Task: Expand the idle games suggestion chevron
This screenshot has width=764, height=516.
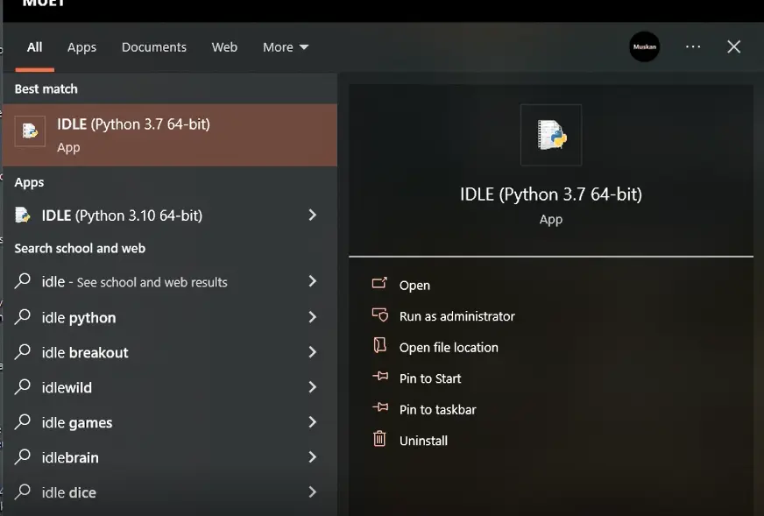Action: click(x=312, y=422)
